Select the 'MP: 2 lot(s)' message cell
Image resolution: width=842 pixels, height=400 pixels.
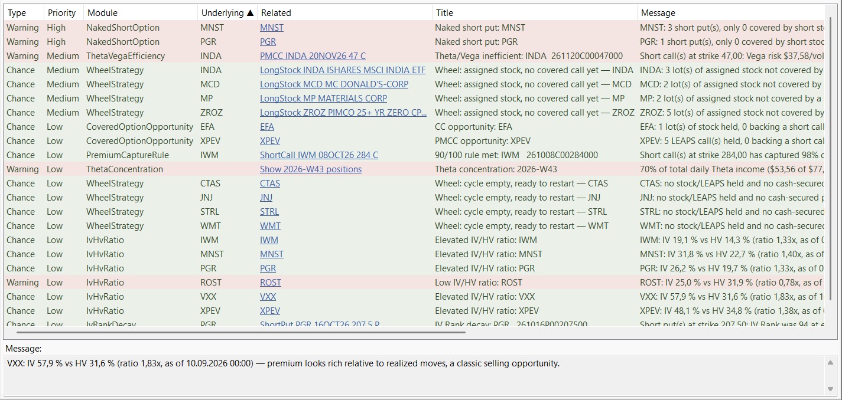pos(731,99)
